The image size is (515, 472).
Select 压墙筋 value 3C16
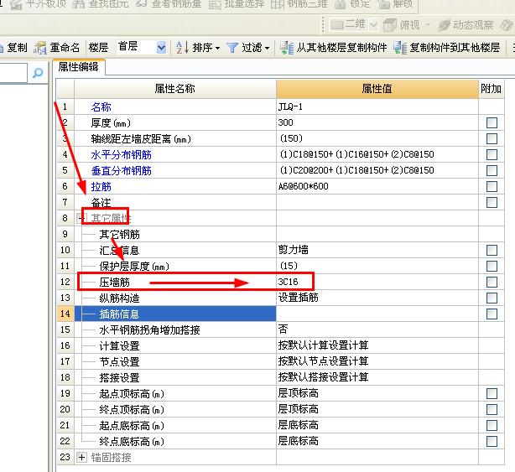tap(377, 282)
